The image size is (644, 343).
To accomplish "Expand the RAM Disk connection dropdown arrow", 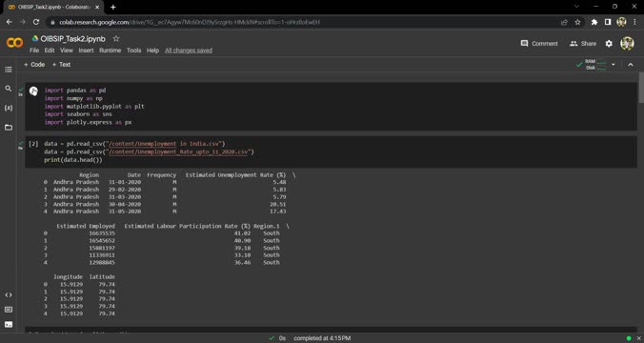I will (x=614, y=65).
